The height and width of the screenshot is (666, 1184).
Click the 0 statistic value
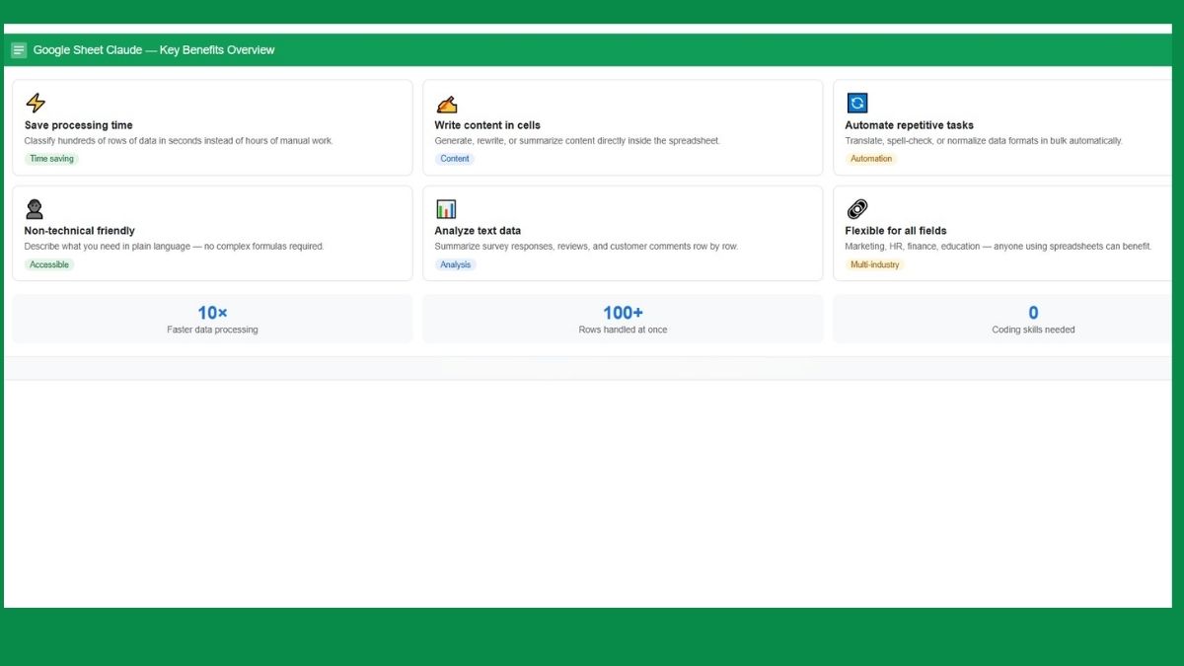pos(1033,313)
